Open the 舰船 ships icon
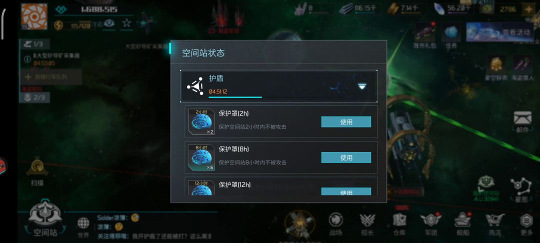The height and width of the screenshot is (243, 540). (462, 224)
